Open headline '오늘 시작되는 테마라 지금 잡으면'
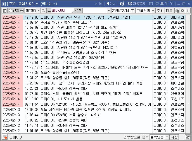The image size is (192, 141). click(86, 110)
